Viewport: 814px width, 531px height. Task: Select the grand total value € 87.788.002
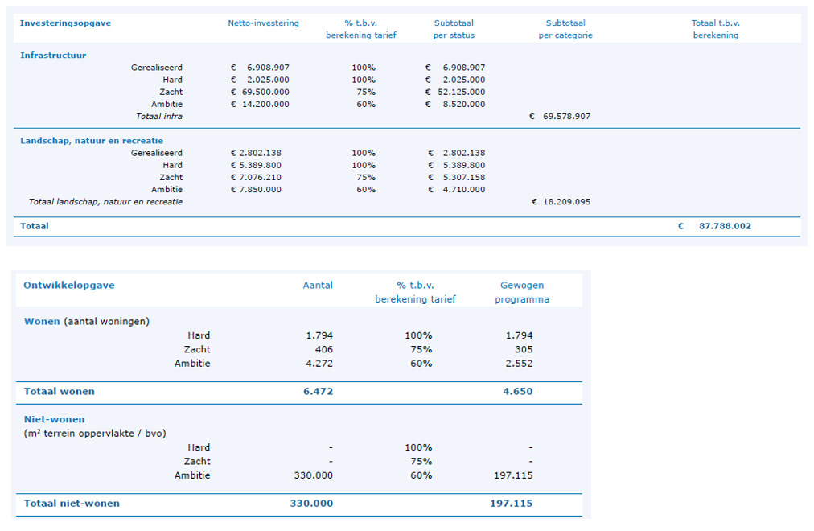point(714,226)
